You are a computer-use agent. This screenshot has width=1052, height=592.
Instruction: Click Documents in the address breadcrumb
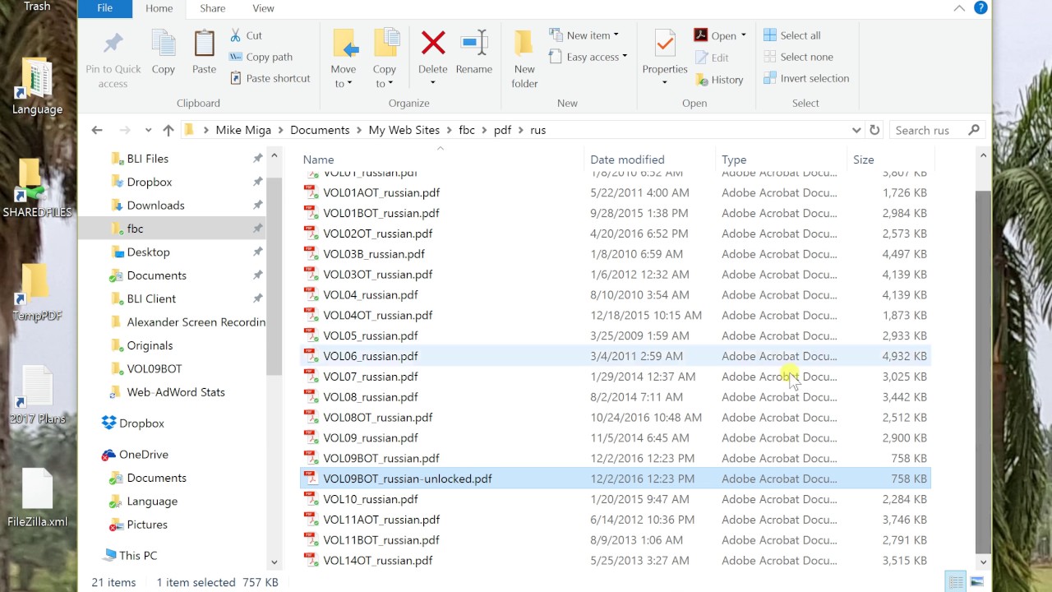pyautogui.click(x=319, y=130)
